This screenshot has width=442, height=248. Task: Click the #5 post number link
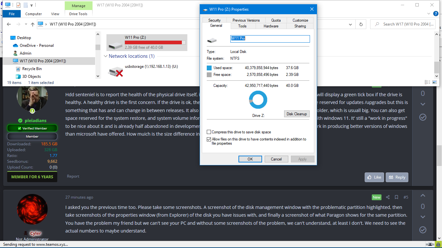point(406,197)
